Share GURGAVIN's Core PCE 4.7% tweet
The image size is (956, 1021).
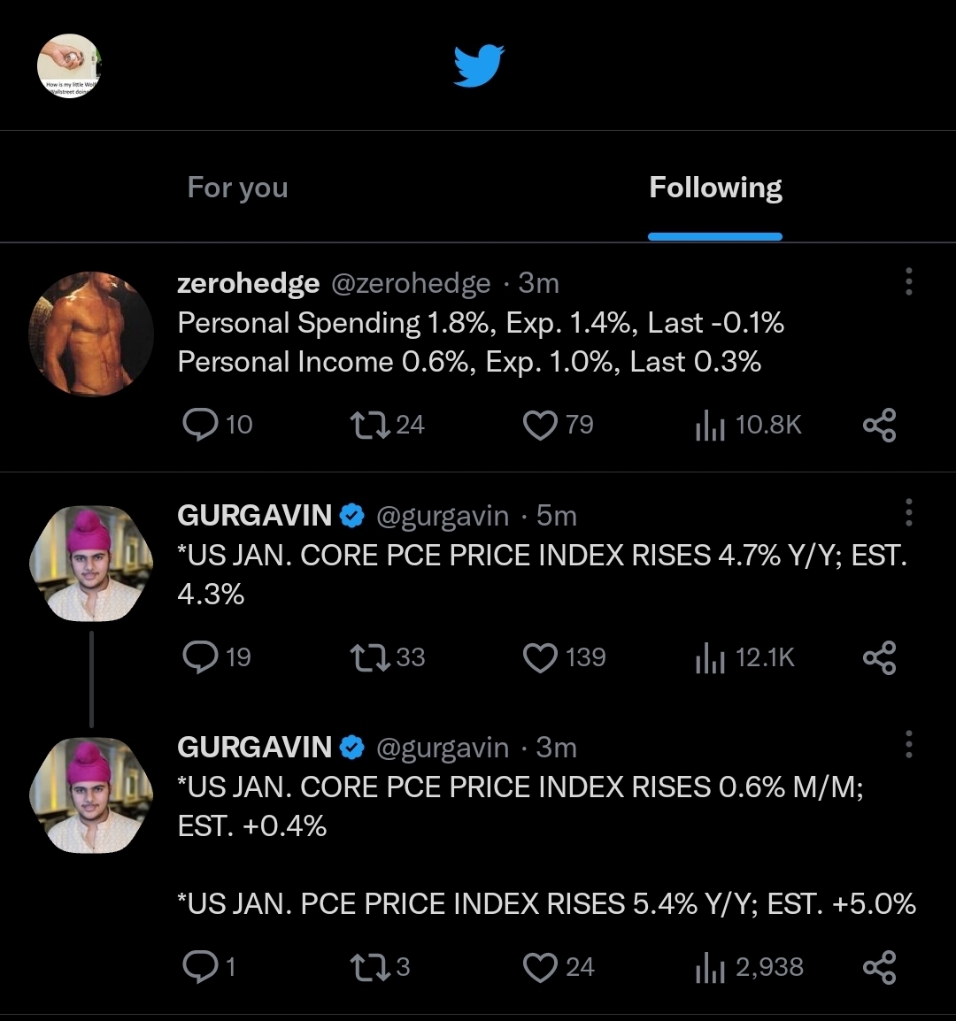coord(879,657)
